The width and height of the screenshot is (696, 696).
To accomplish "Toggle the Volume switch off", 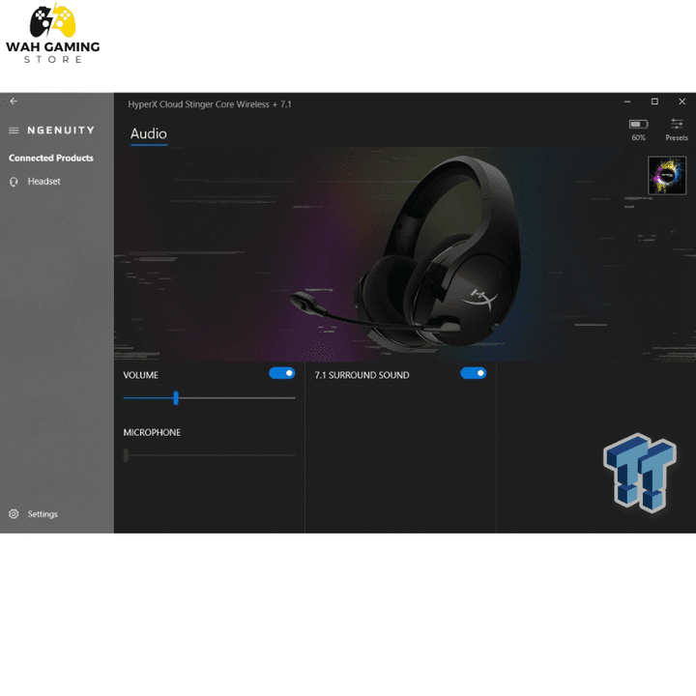I will (282, 373).
